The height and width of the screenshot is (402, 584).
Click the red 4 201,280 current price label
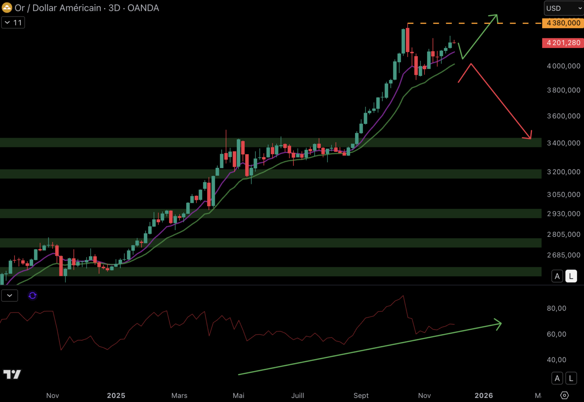coord(563,43)
